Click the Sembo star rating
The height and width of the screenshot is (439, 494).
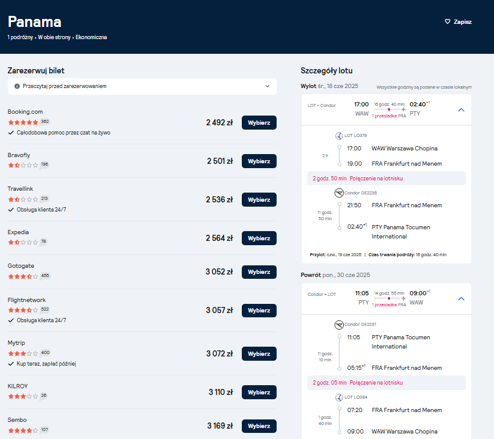click(x=23, y=430)
